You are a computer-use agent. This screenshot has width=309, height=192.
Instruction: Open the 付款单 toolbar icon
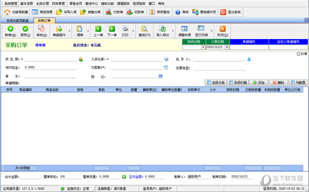pyautogui.click(x=108, y=12)
